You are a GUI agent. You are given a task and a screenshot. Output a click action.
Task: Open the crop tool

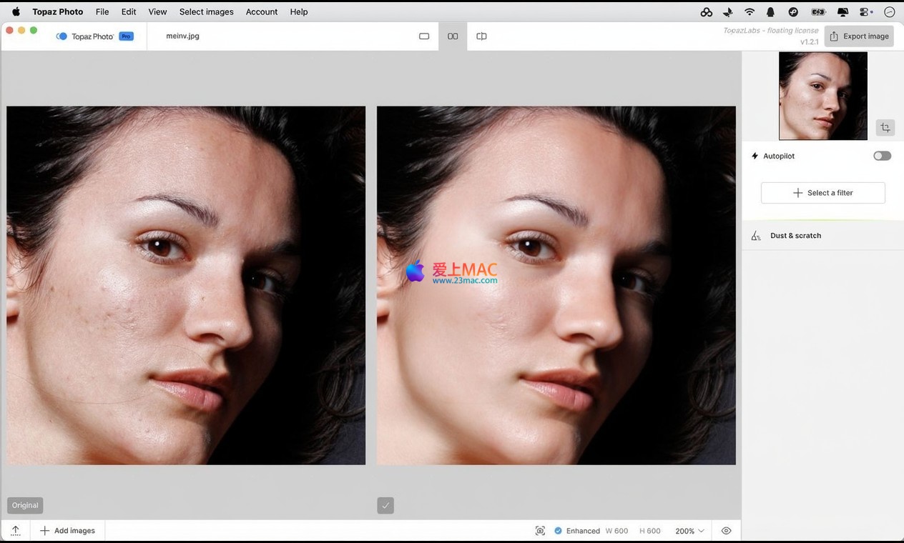[885, 127]
